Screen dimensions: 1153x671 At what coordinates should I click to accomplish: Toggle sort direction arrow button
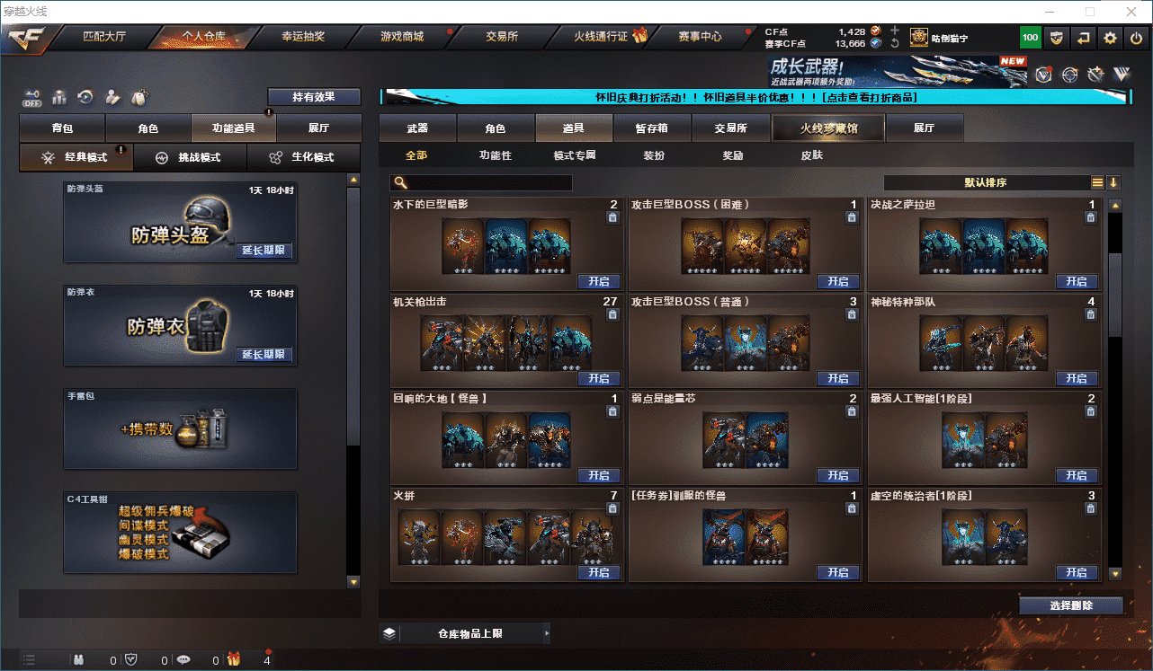point(1113,182)
